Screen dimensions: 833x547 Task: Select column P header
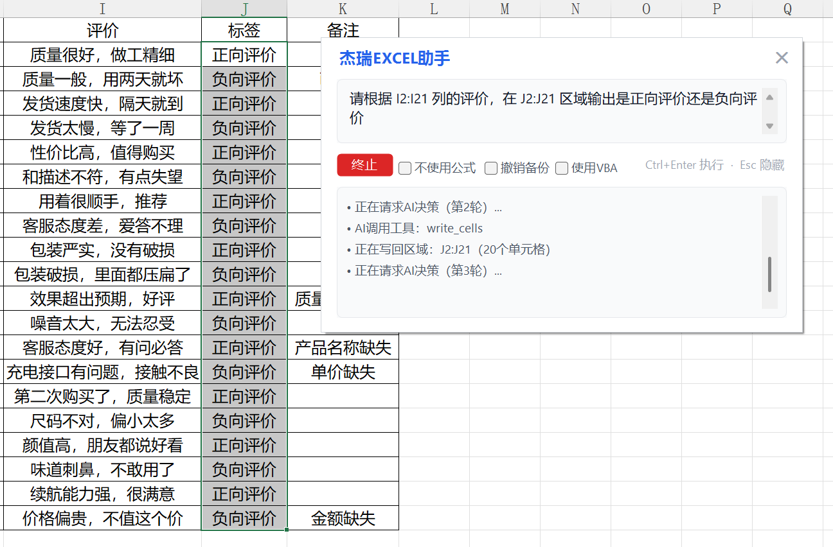(x=717, y=8)
